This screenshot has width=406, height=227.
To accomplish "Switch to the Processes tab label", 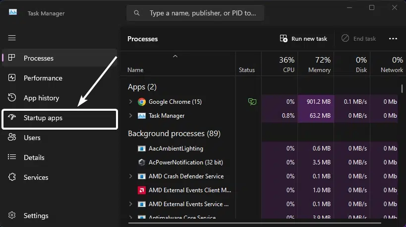I will coord(39,58).
